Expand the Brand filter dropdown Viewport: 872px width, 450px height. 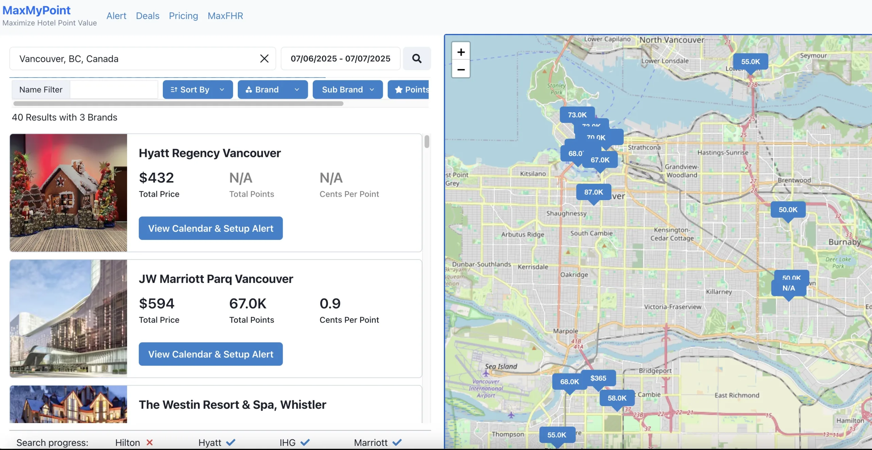[272, 90]
